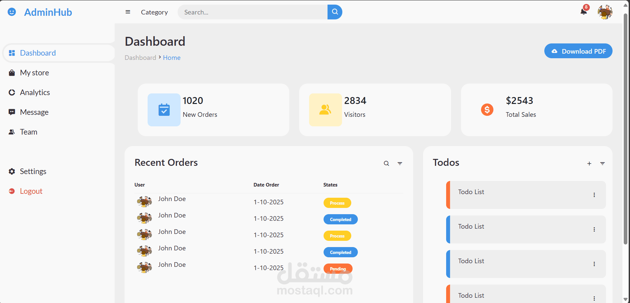Click the My store shopping bag icon
Screen dimensions: 630x303
[12, 73]
